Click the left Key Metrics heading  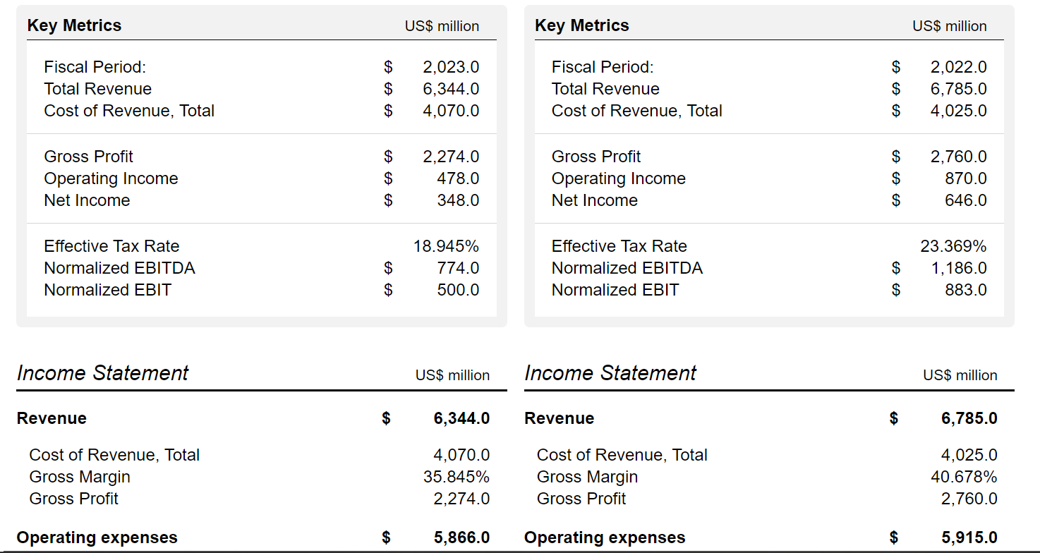click(74, 25)
